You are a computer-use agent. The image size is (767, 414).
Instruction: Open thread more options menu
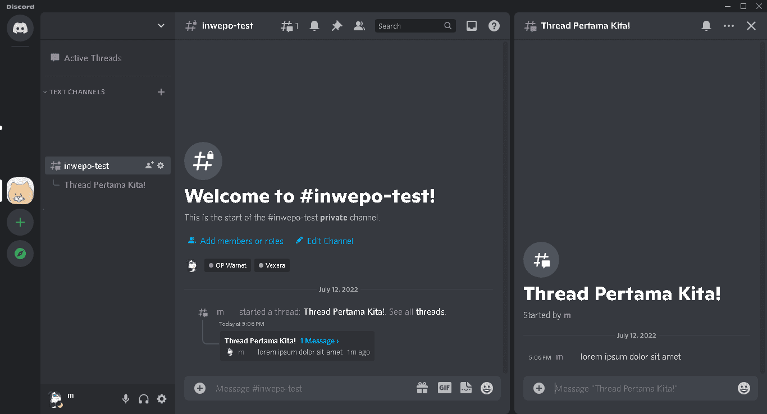pos(729,26)
